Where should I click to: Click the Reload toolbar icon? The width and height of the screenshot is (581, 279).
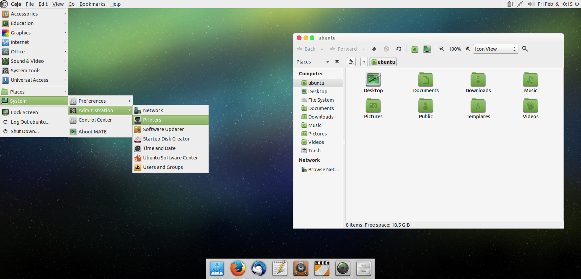pos(399,49)
